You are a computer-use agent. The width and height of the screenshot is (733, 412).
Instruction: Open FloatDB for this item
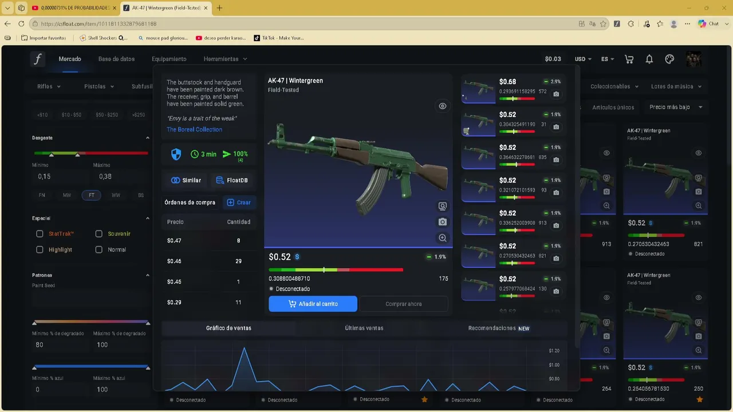click(232, 180)
